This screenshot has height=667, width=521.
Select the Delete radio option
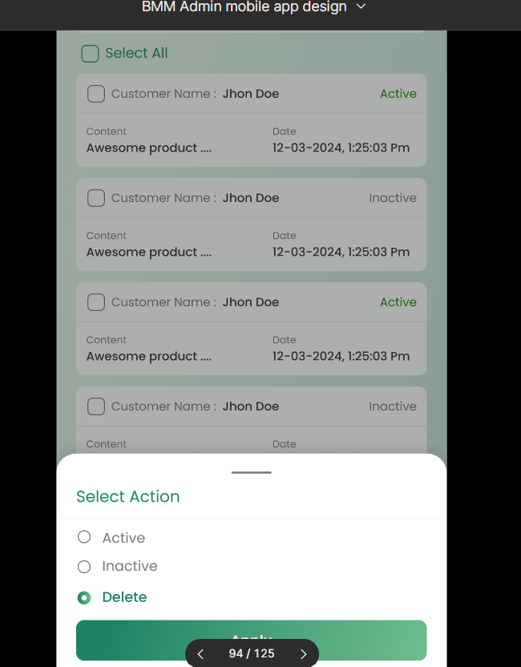tap(84, 598)
